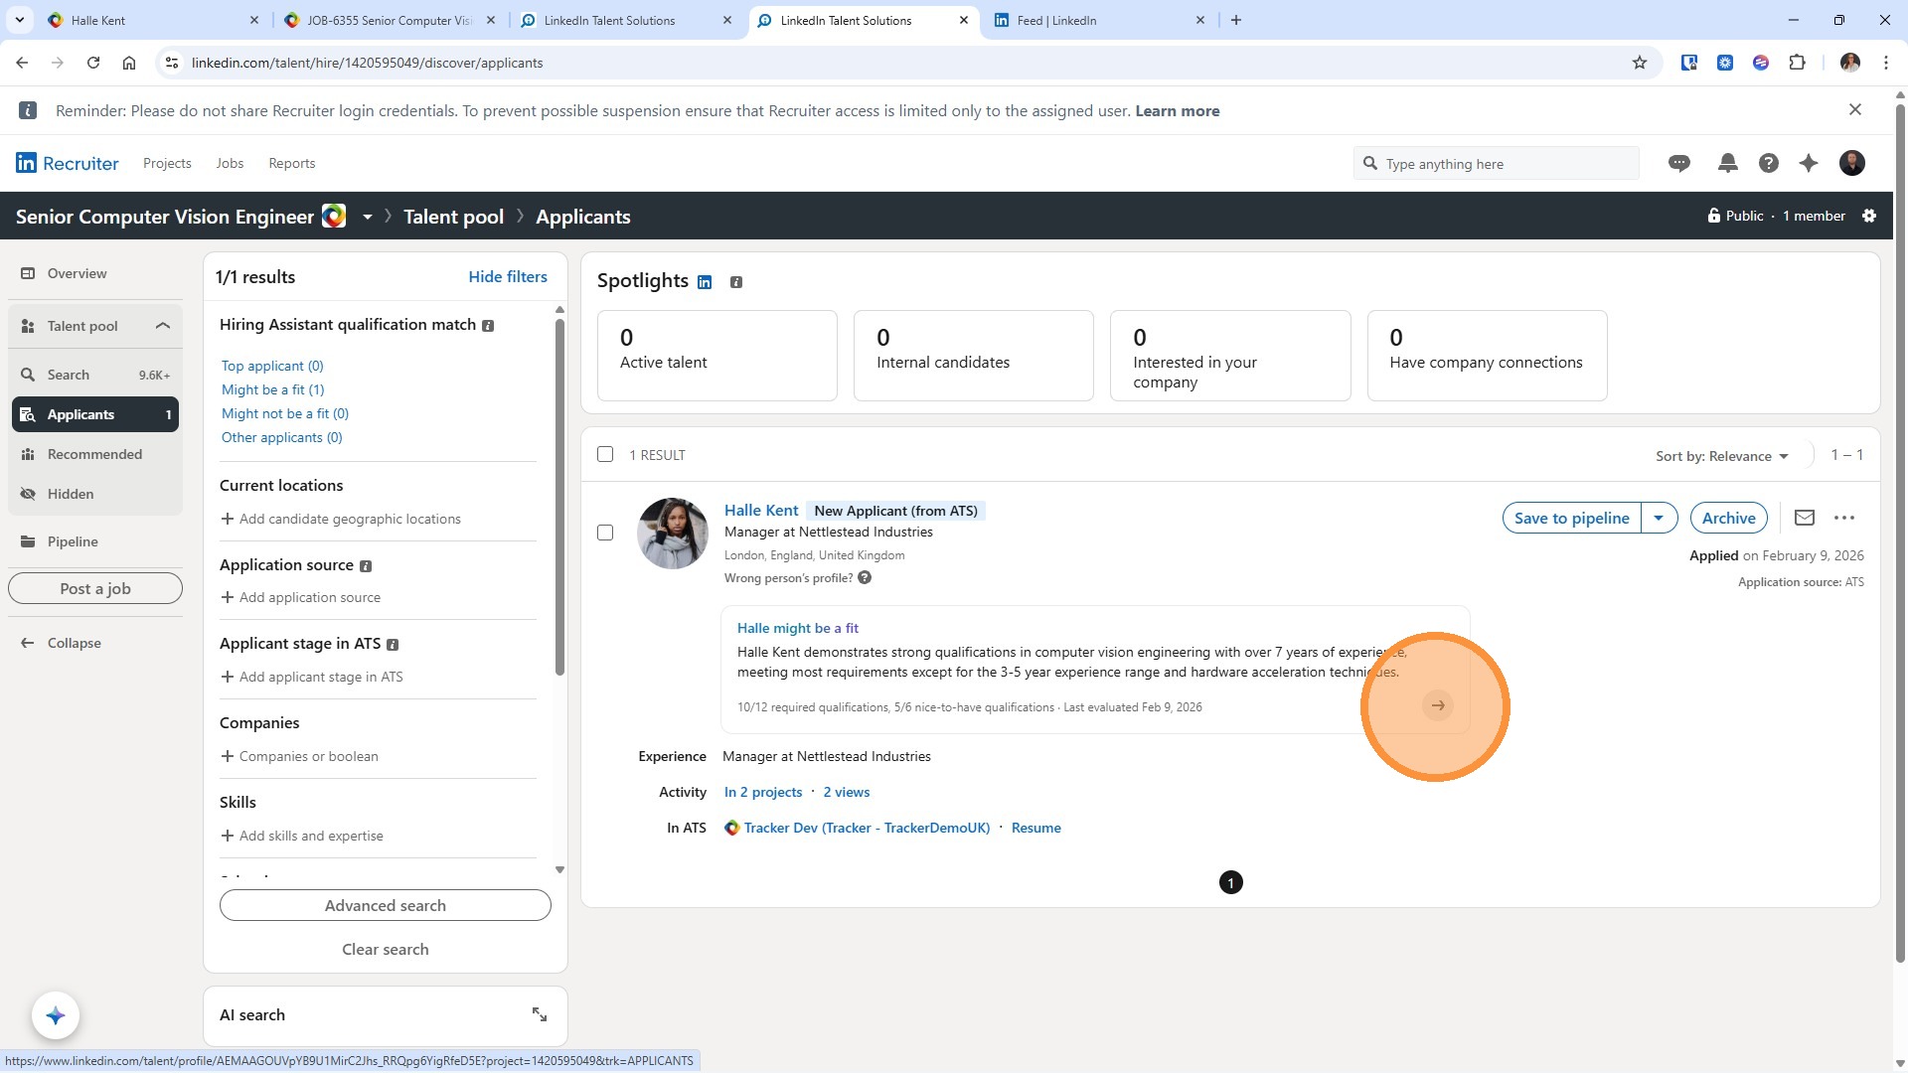The width and height of the screenshot is (1908, 1073).
Task: Expand the AI search panel
Action: [x=539, y=1014]
